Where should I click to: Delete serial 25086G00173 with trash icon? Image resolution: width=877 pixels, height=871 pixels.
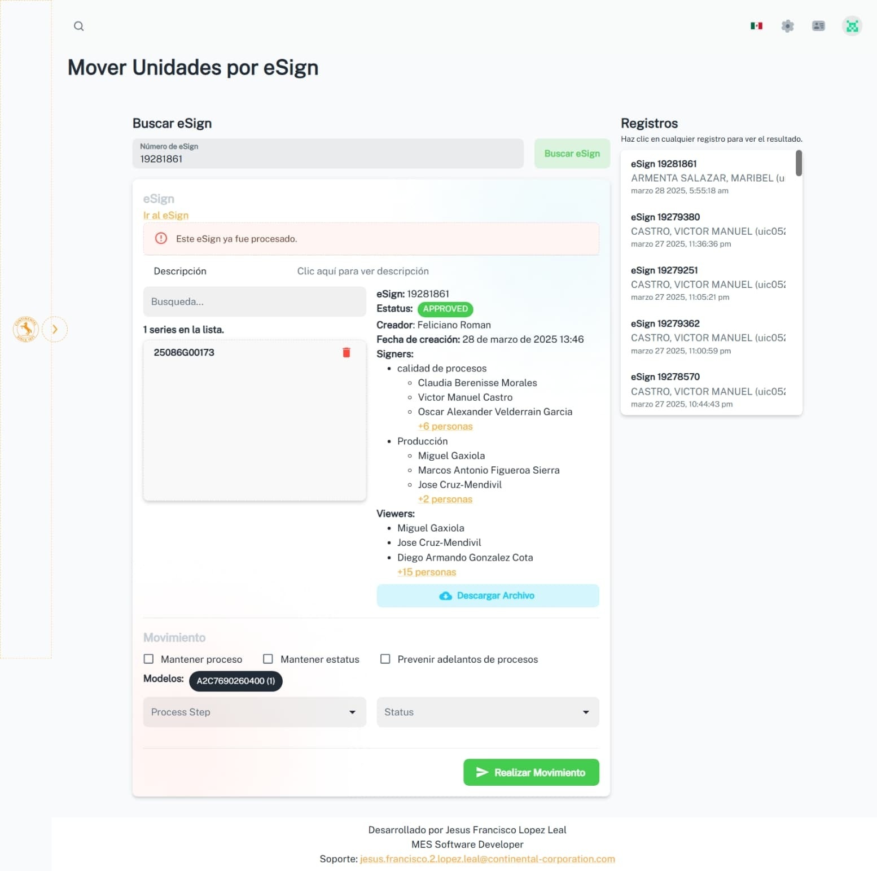(x=346, y=352)
